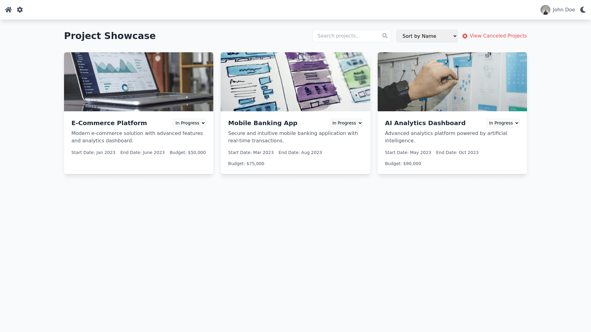
Task: Select the Mobile Banking App title
Action: [x=263, y=123]
